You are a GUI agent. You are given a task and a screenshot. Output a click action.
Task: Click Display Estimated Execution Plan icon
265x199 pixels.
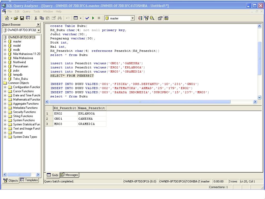[140, 18]
